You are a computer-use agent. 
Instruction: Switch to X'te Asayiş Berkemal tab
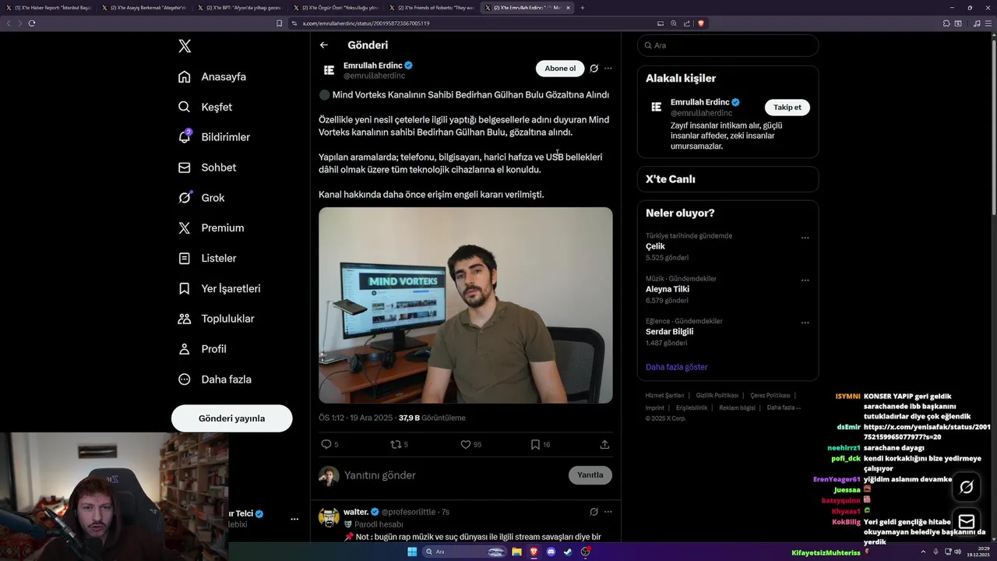(146, 8)
